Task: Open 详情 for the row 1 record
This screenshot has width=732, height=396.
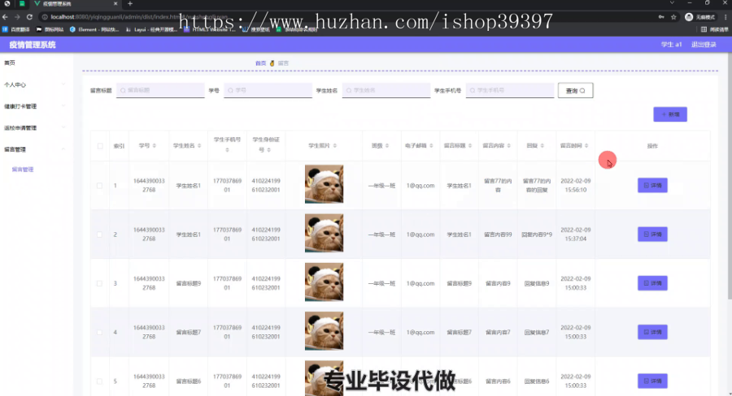Action: pos(652,185)
